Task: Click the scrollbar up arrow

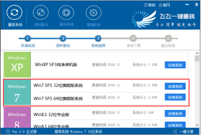Action: pos(197,53)
